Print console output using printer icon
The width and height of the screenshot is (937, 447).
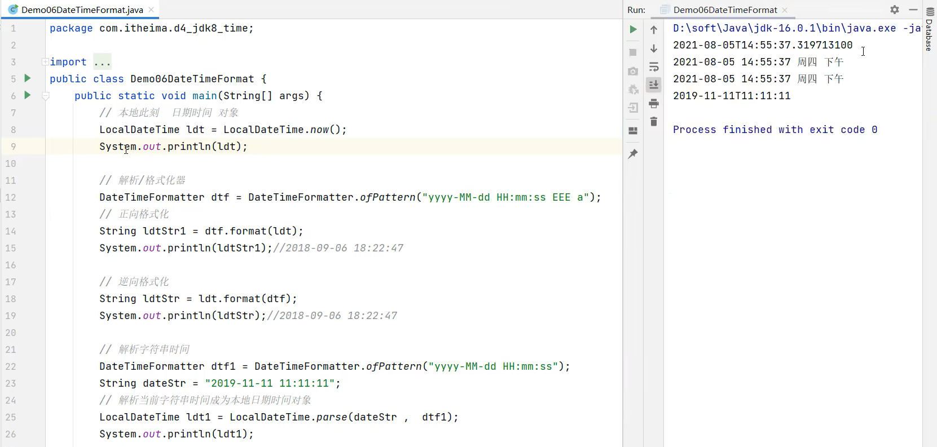[654, 104]
